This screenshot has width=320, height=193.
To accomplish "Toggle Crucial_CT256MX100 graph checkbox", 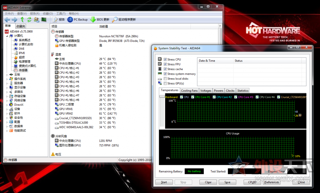I will (x=278, y=97).
